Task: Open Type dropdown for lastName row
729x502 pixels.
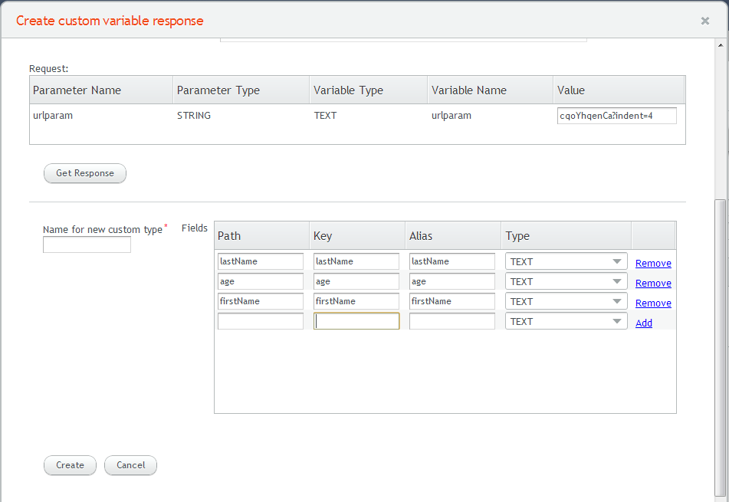Action: (x=566, y=261)
